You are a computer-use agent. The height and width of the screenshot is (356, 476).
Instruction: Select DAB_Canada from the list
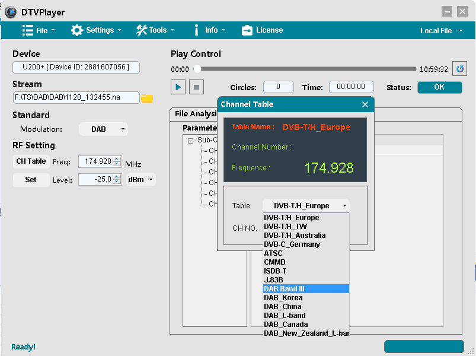coord(306,325)
